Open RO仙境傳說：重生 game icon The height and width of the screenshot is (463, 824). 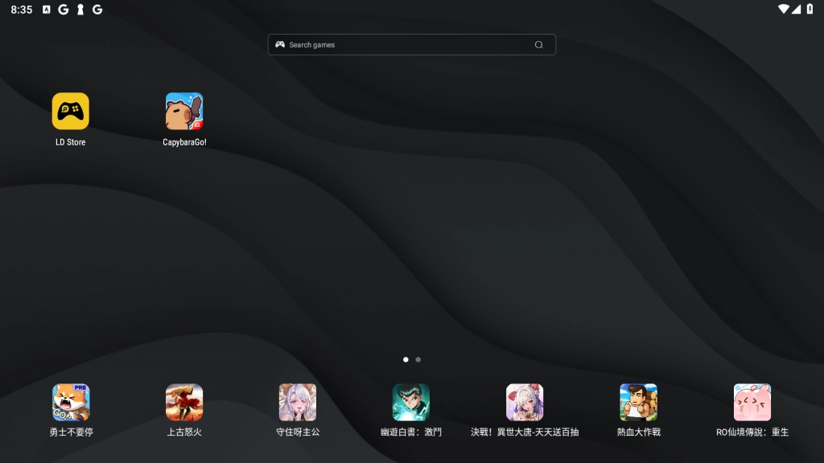pyautogui.click(x=752, y=402)
